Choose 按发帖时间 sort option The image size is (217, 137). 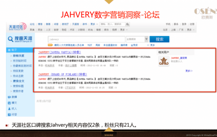click(19, 61)
